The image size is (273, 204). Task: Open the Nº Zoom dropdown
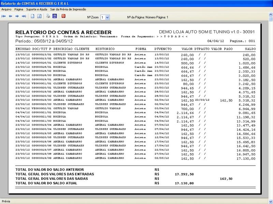pyautogui.click(x=107, y=17)
